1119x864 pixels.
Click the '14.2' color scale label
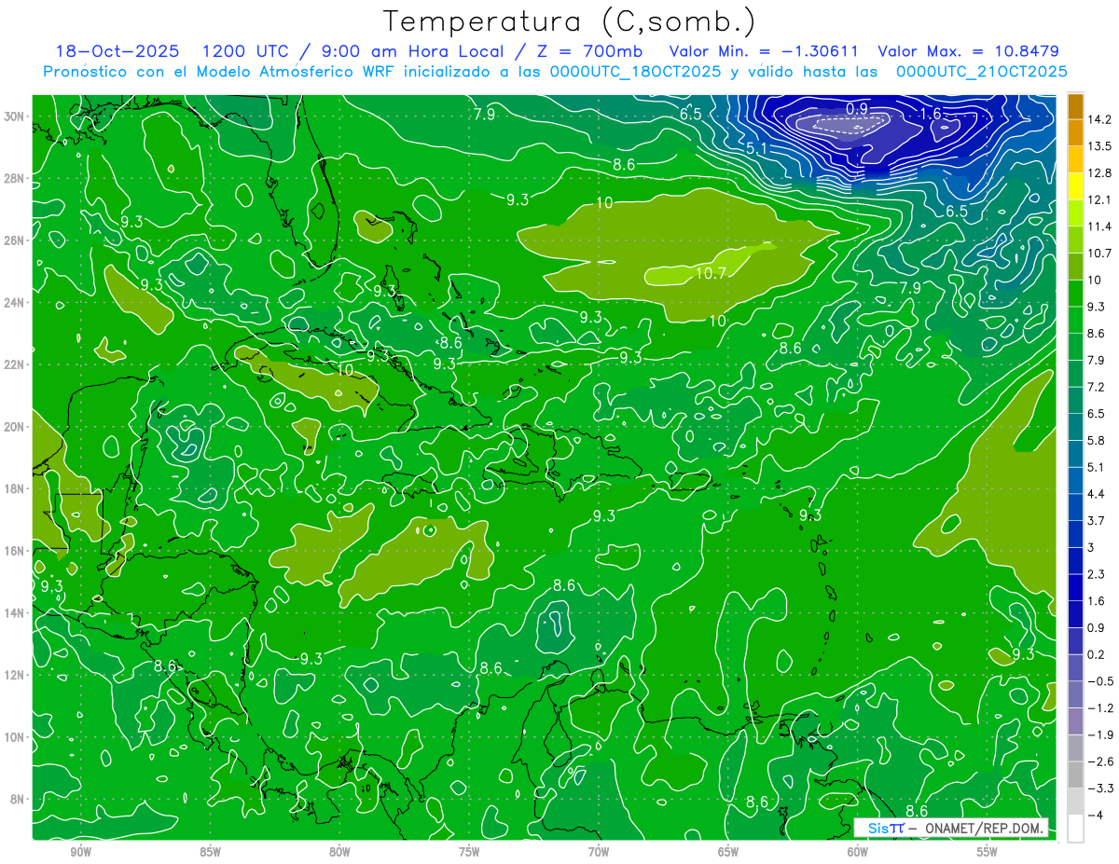point(1100,119)
